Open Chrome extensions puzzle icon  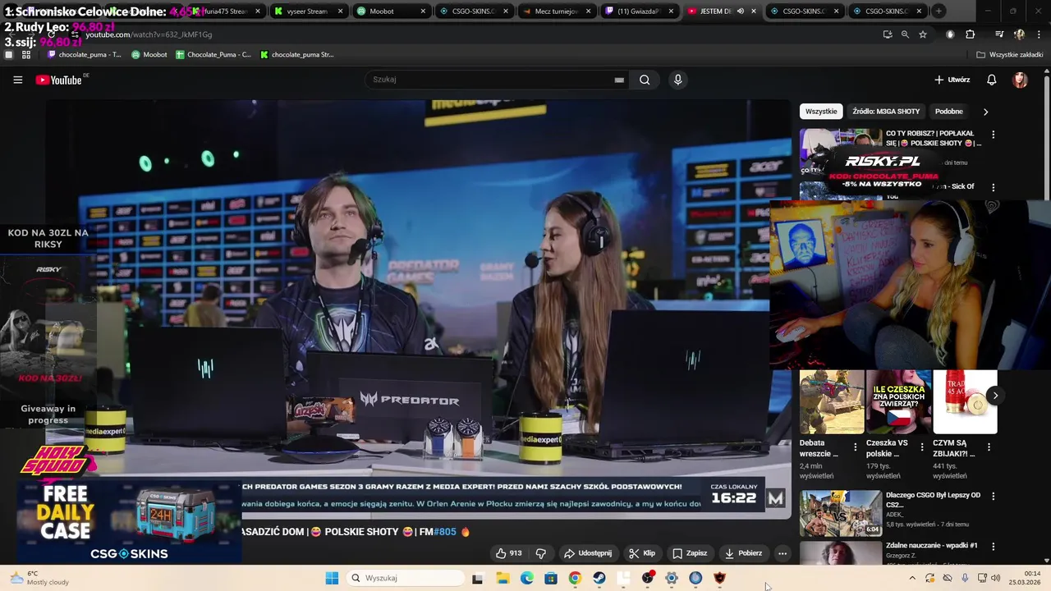[970, 34]
